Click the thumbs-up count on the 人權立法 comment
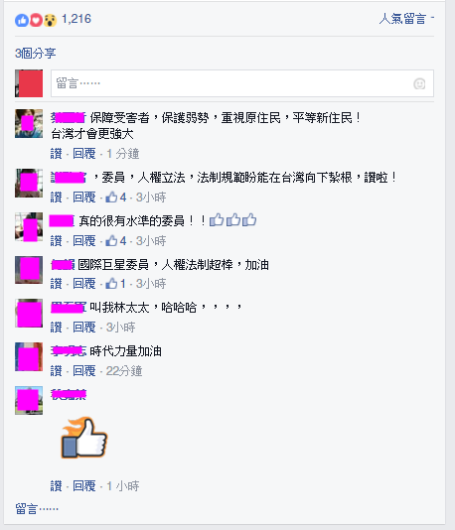This screenshot has width=455, height=530. pyautogui.click(x=116, y=197)
